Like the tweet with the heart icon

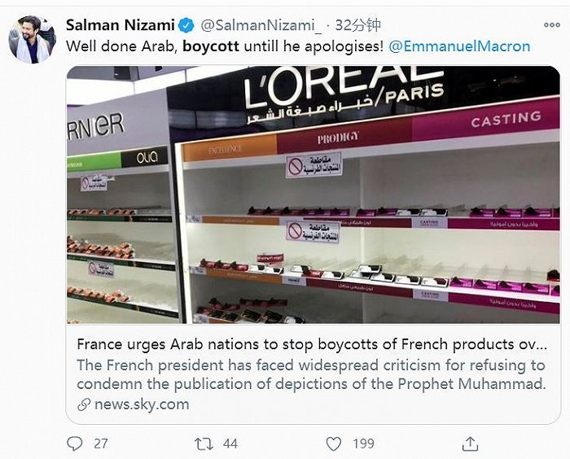333,444
